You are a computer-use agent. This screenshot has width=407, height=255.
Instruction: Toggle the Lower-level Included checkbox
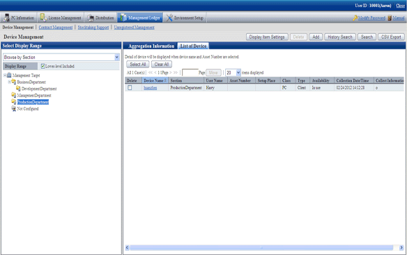pyautogui.click(x=43, y=66)
